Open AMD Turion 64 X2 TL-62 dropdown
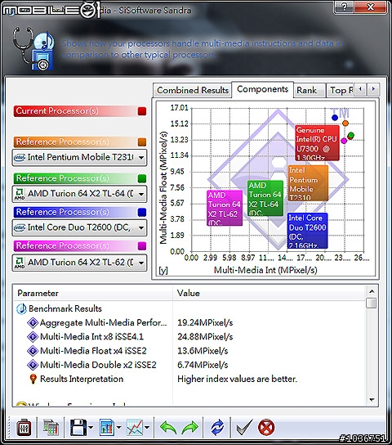Screen dimensions: 392x445 [x=79, y=263]
